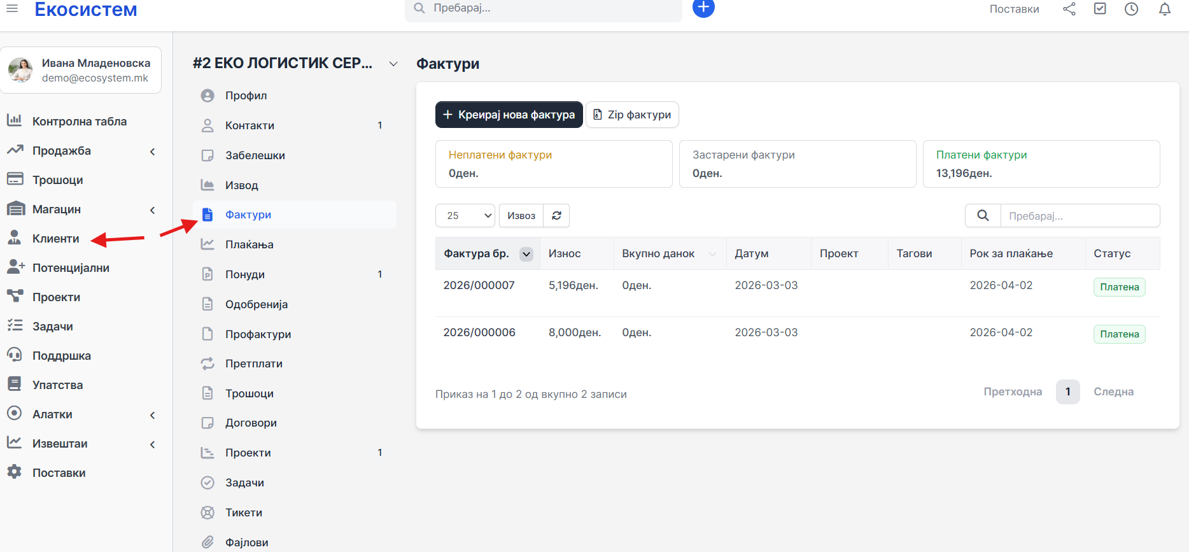Click the clock timer icon
Screen dimensions: 1189x552
click(1131, 9)
